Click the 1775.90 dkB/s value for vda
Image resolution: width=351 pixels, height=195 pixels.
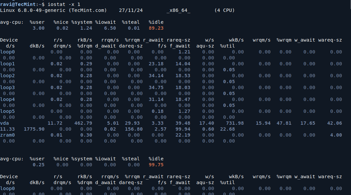tap(34, 129)
